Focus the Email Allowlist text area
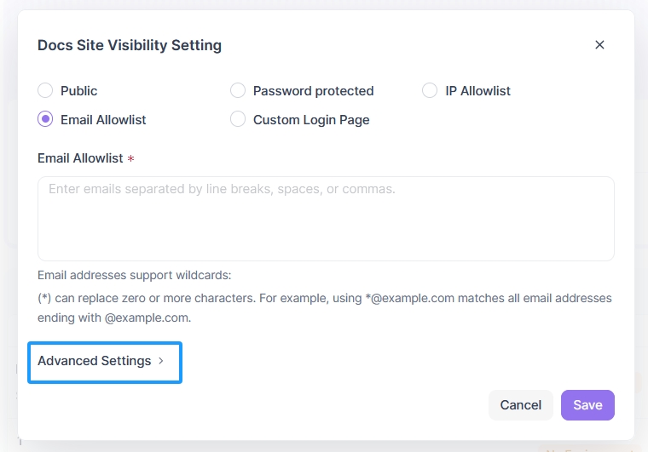 (326, 218)
